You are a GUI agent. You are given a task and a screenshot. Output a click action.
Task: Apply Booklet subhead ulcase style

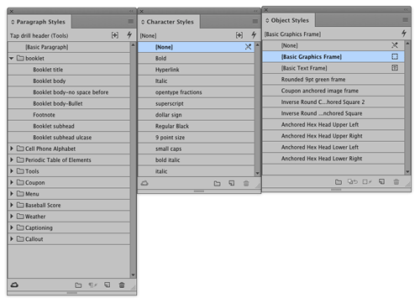click(x=69, y=138)
